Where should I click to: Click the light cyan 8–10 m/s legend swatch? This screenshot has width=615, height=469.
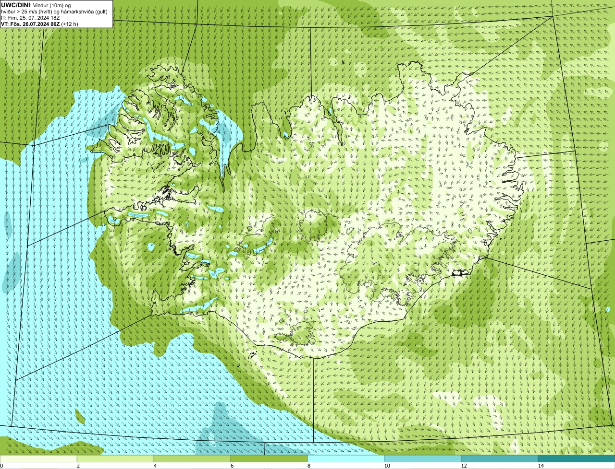(346, 458)
